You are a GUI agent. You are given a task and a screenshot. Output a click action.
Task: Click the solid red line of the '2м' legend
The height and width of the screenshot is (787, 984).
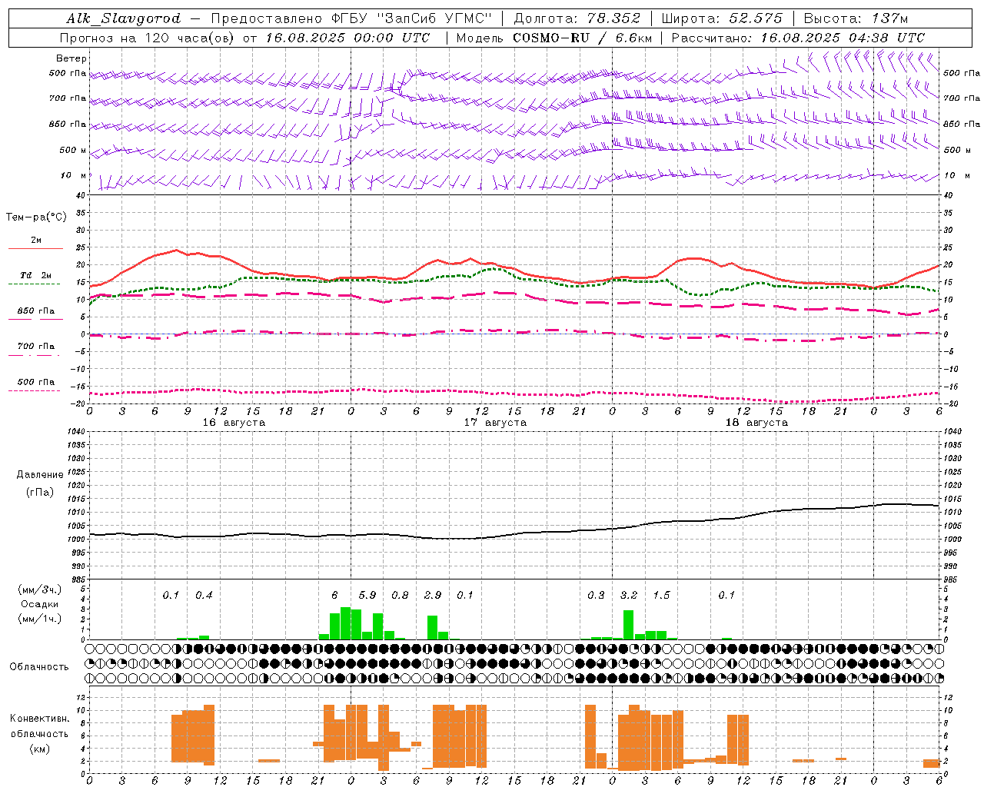coord(35,248)
